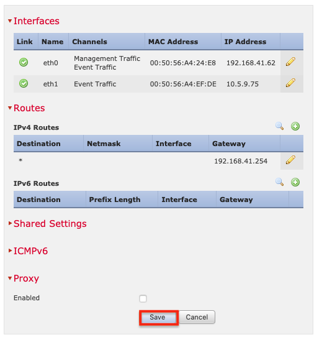Add a new IPv6 route
The image size is (322, 345).
(x=295, y=182)
